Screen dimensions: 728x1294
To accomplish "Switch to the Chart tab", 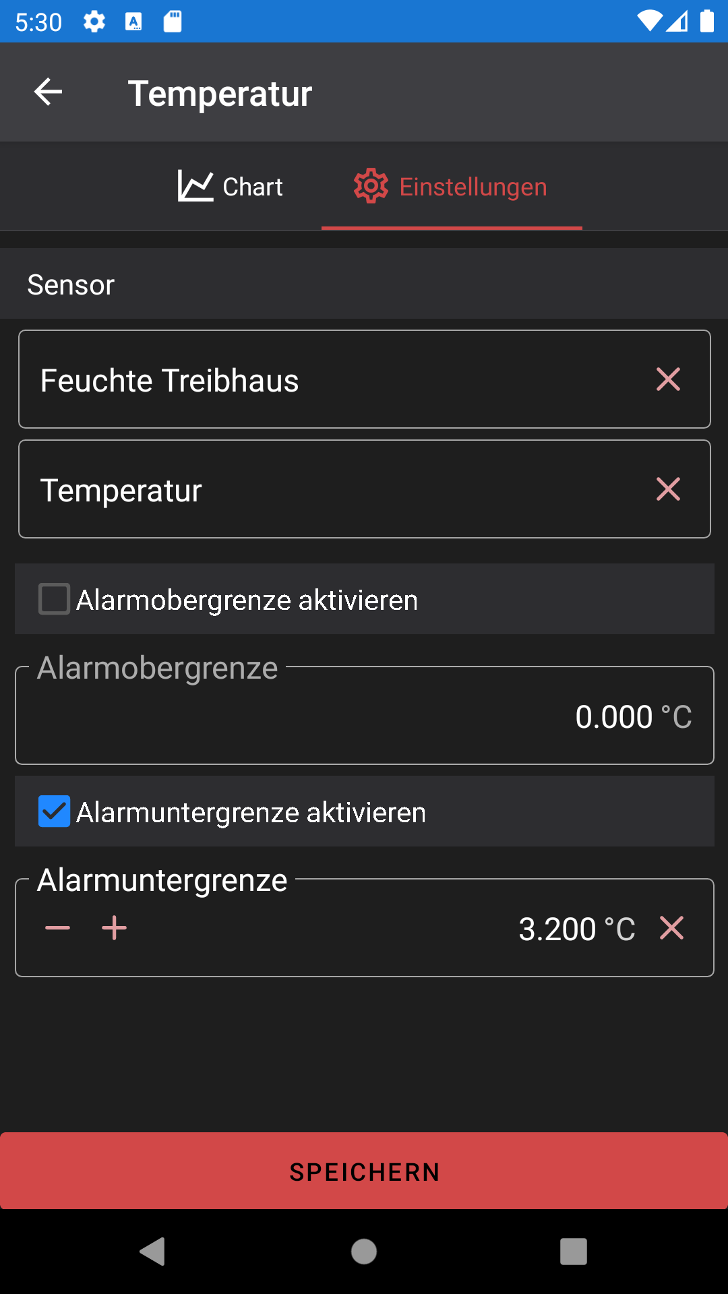I will point(230,187).
